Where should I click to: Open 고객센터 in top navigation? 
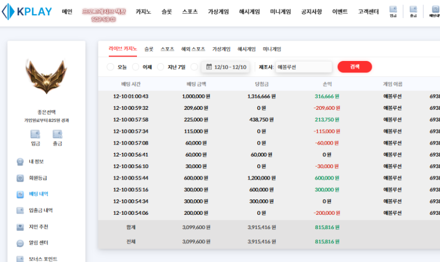(x=369, y=12)
